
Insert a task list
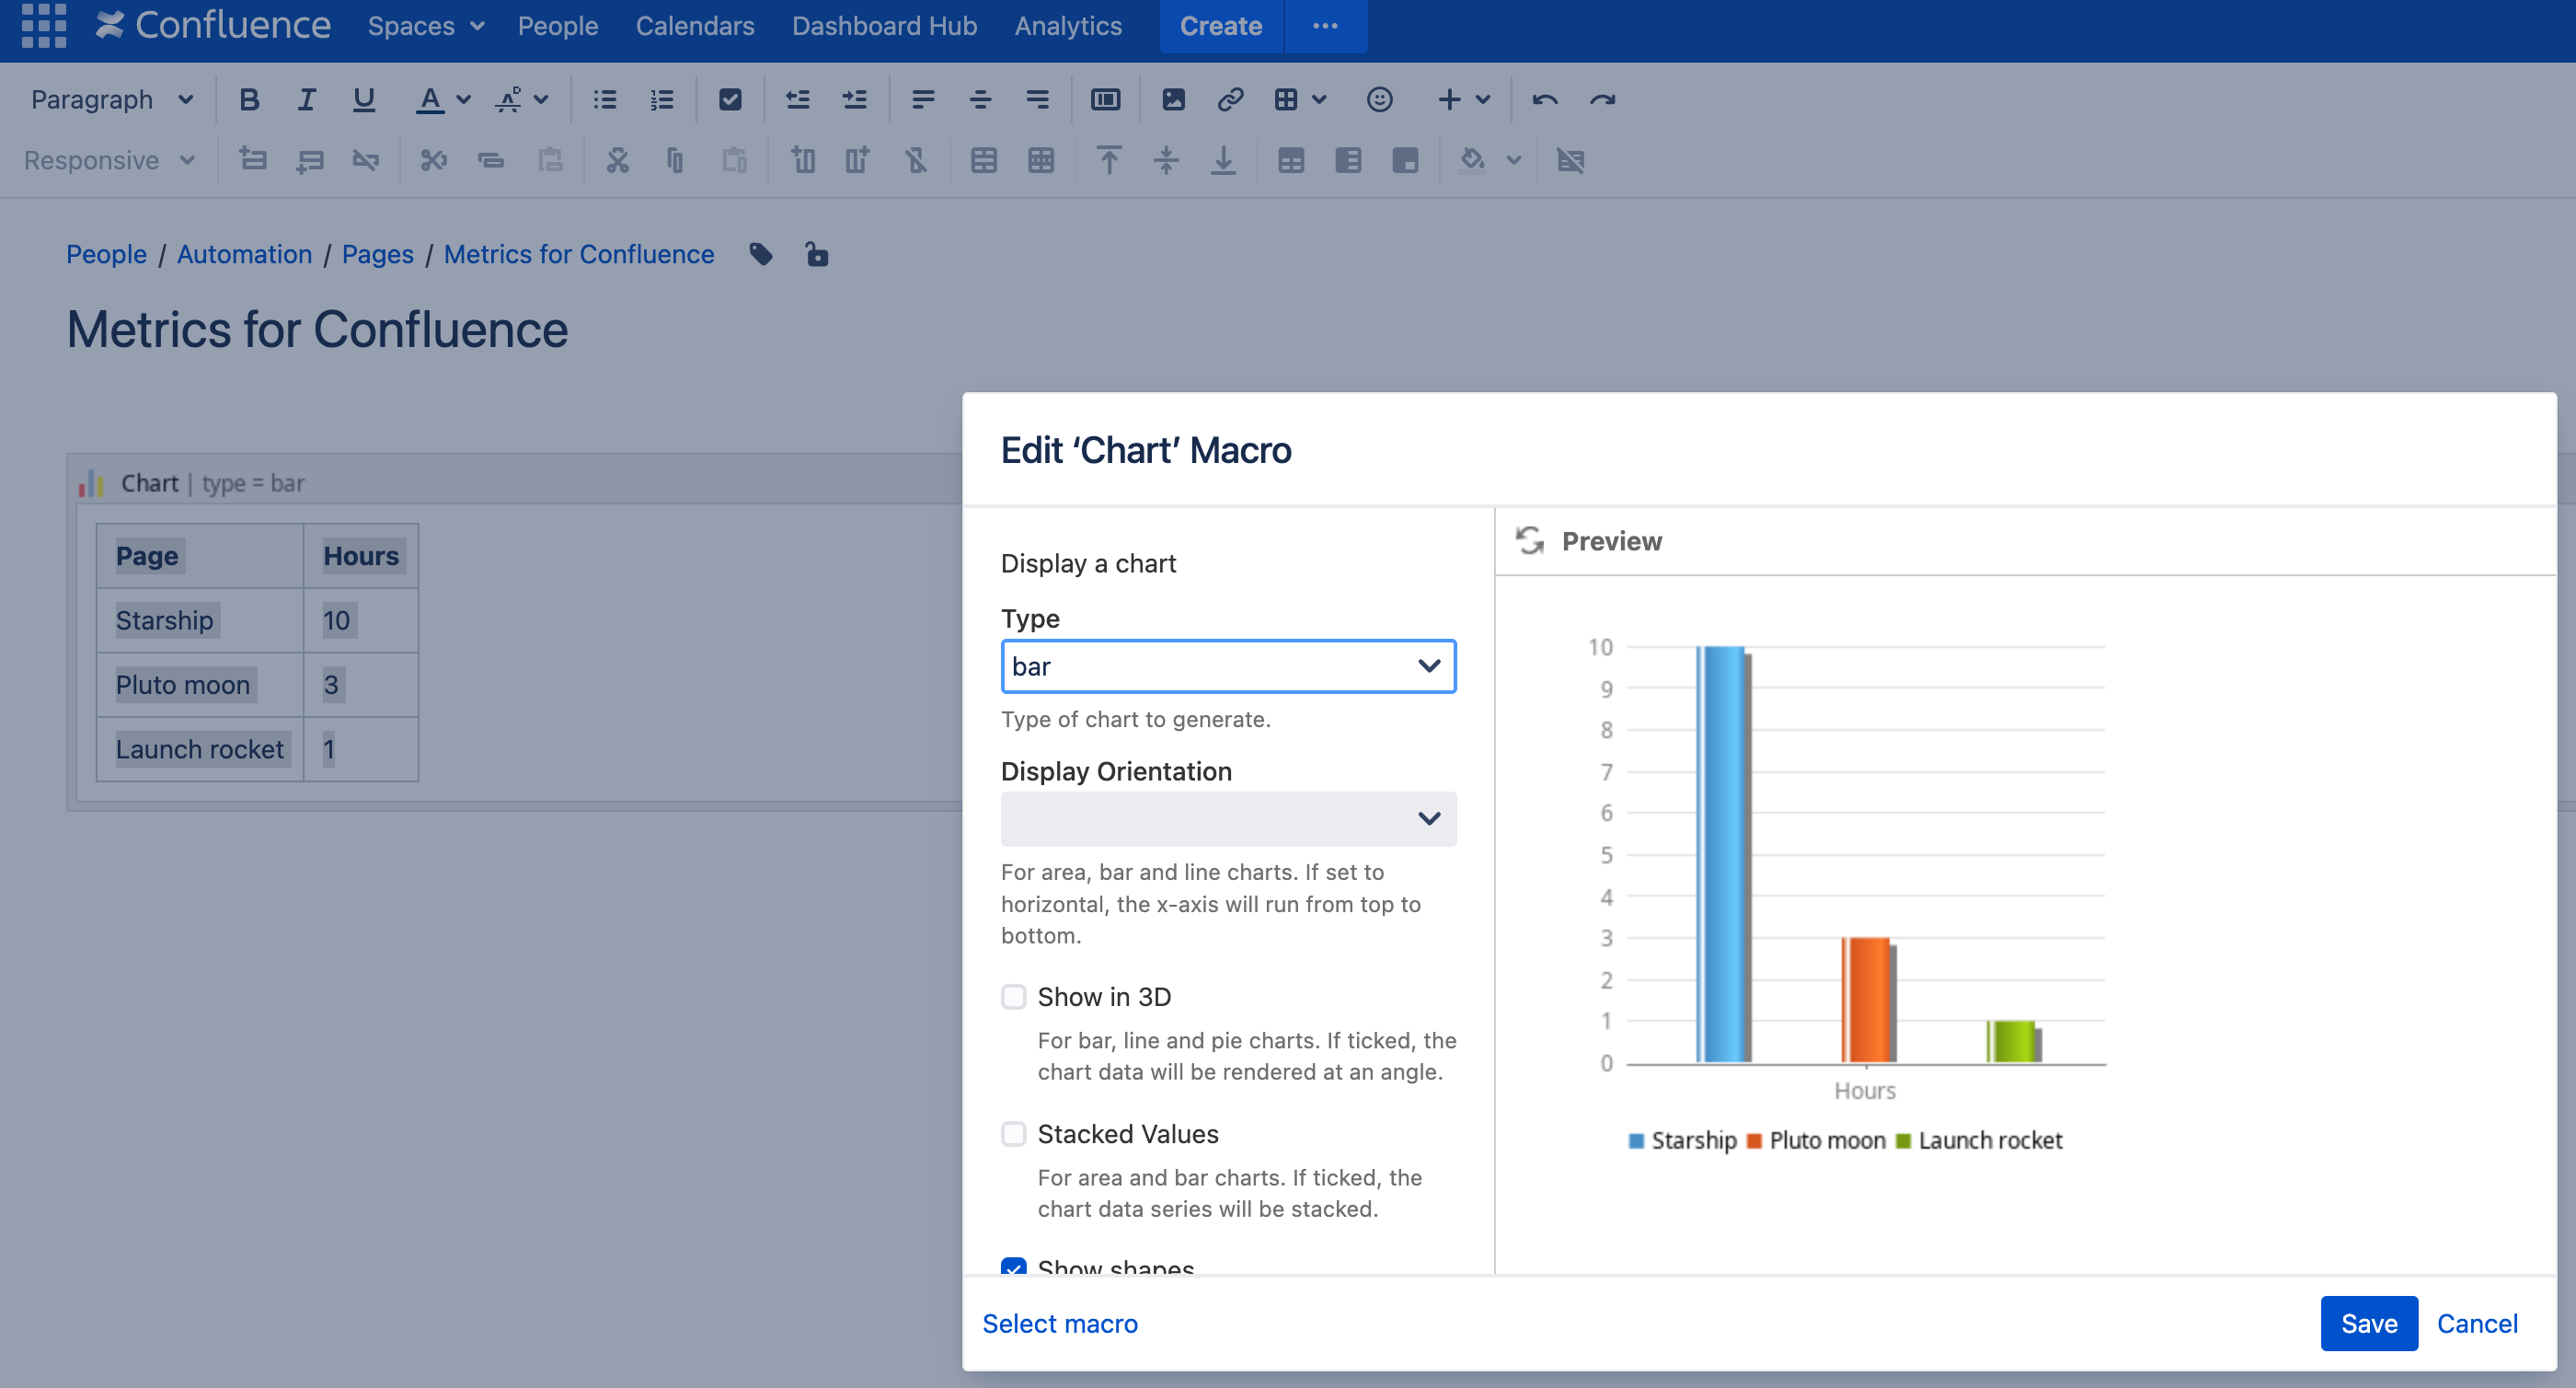pos(730,99)
